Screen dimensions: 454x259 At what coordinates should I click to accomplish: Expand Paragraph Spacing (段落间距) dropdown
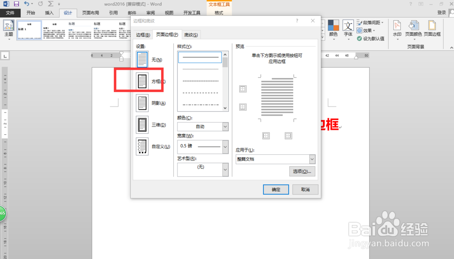[x=382, y=22]
